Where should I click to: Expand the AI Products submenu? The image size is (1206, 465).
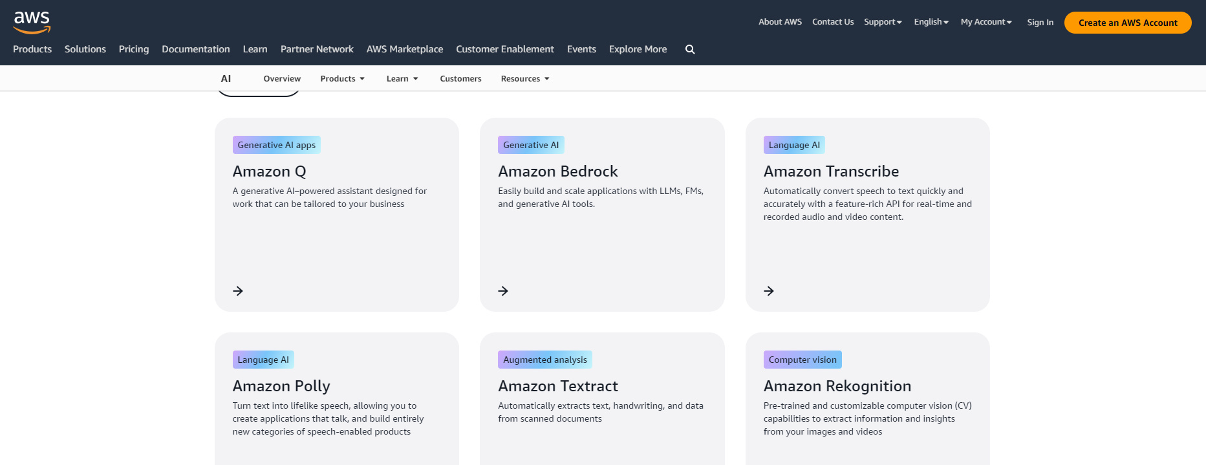point(343,79)
